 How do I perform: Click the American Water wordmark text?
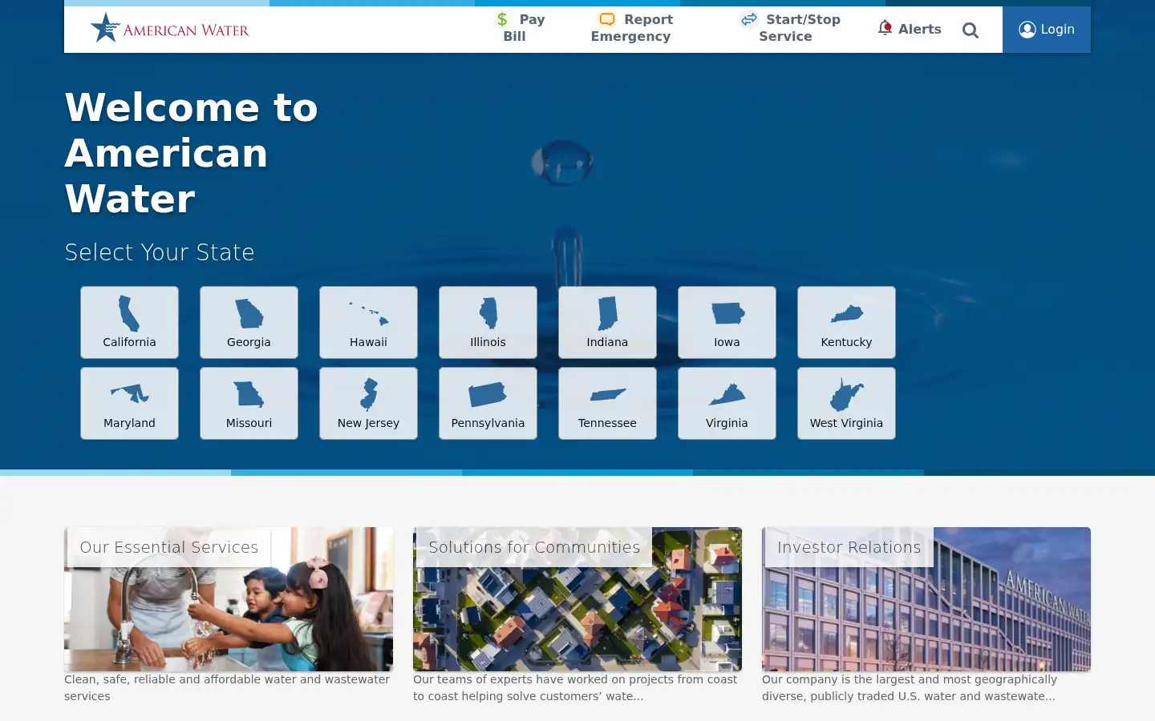tap(186, 30)
